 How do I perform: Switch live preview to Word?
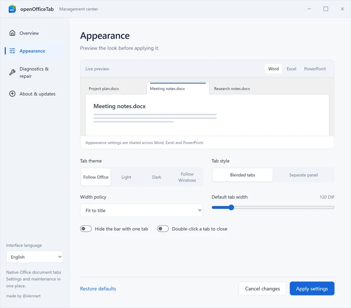click(x=273, y=69)
